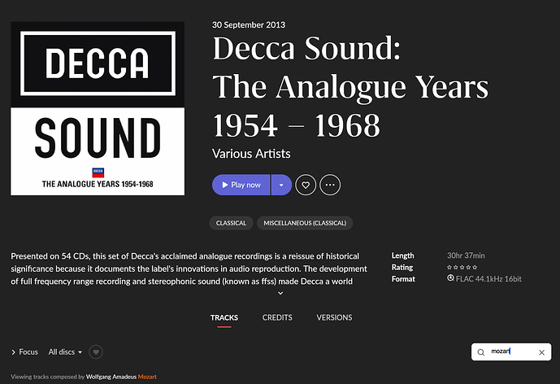Select the MISCELLANEOUS (CLASSICAL) genre tag

point(305,223)
